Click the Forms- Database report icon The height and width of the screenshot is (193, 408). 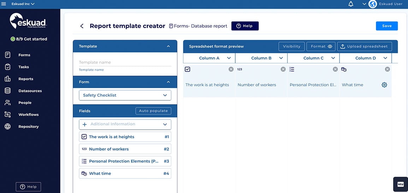coord(171,26)
